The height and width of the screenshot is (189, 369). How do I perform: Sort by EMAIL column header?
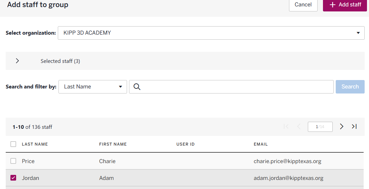coord(261,144)
